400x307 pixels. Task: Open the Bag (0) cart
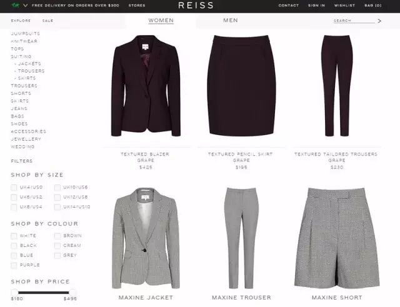point(373,6)
